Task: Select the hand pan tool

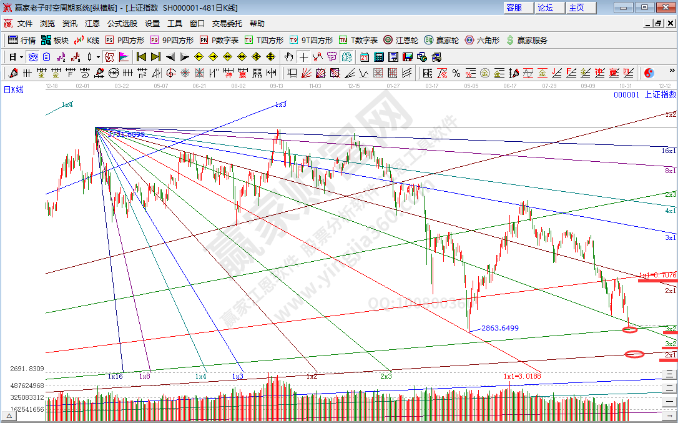Action: [x=288, y=57]
